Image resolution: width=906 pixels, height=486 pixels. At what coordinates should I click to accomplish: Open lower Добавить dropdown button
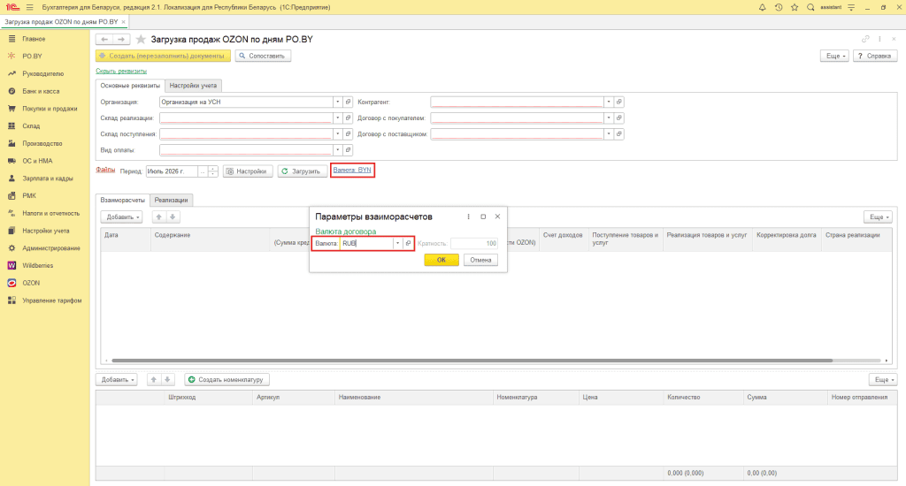(x=116, y=380)
